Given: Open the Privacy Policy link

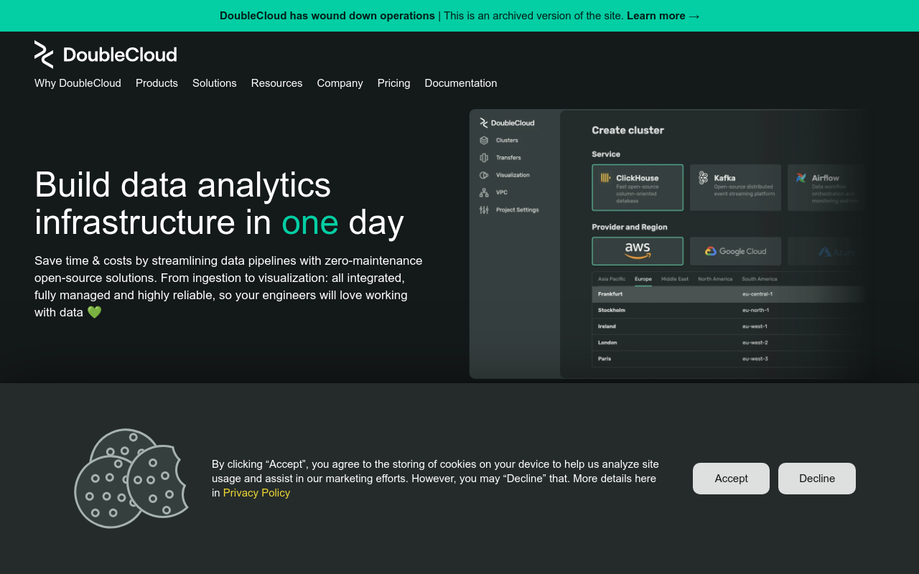Looking at the screenshot, I should (x=256, y=493).
